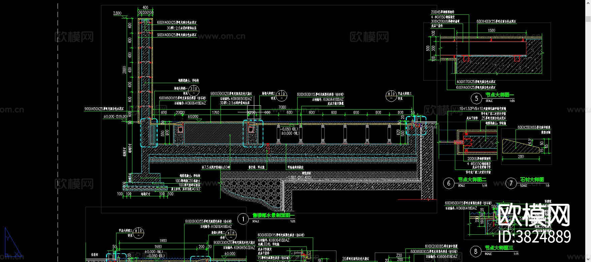
Task: Click the 7000 overall dimension text
Action: (282, 107)
